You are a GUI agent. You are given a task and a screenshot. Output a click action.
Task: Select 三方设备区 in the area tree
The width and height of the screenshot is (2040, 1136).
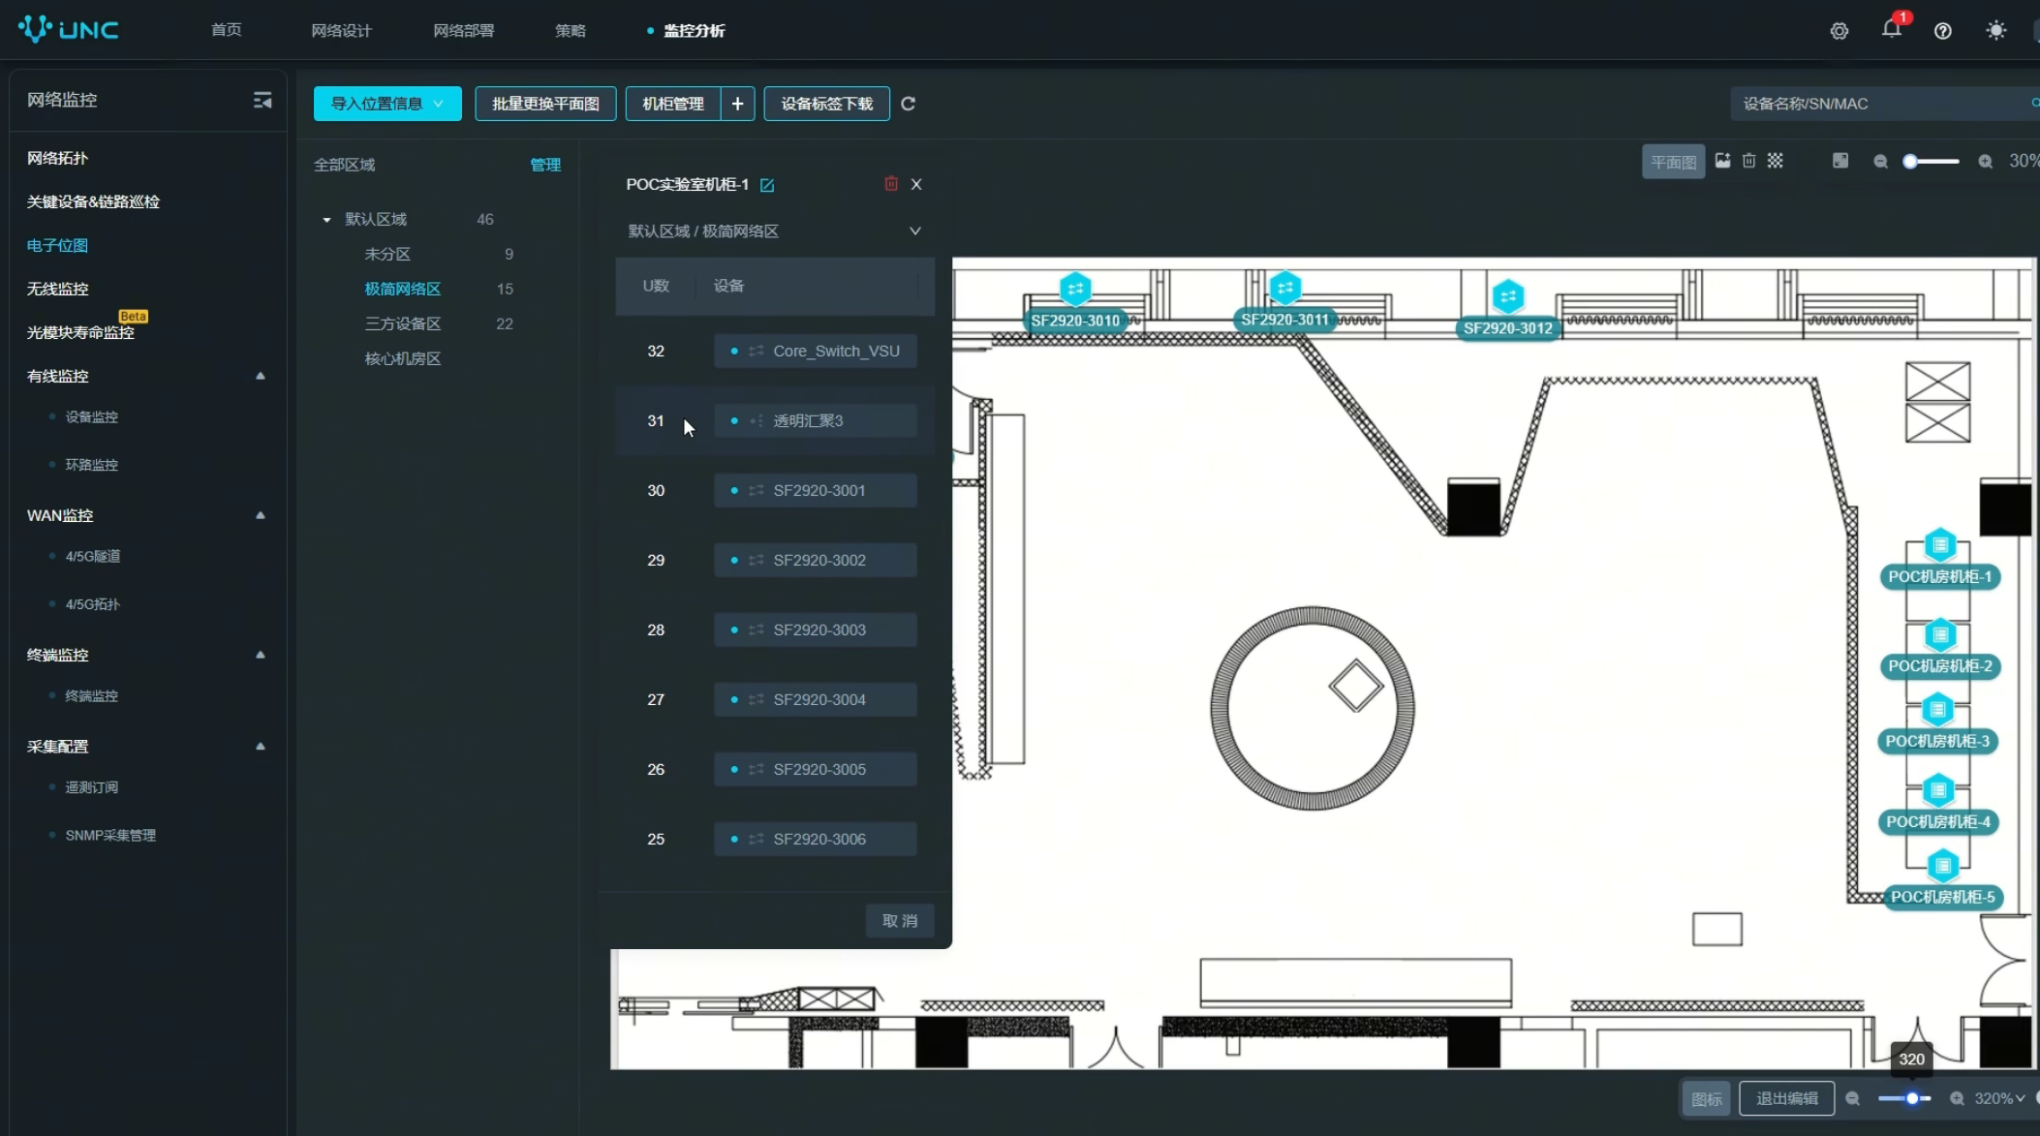(402, 323)
